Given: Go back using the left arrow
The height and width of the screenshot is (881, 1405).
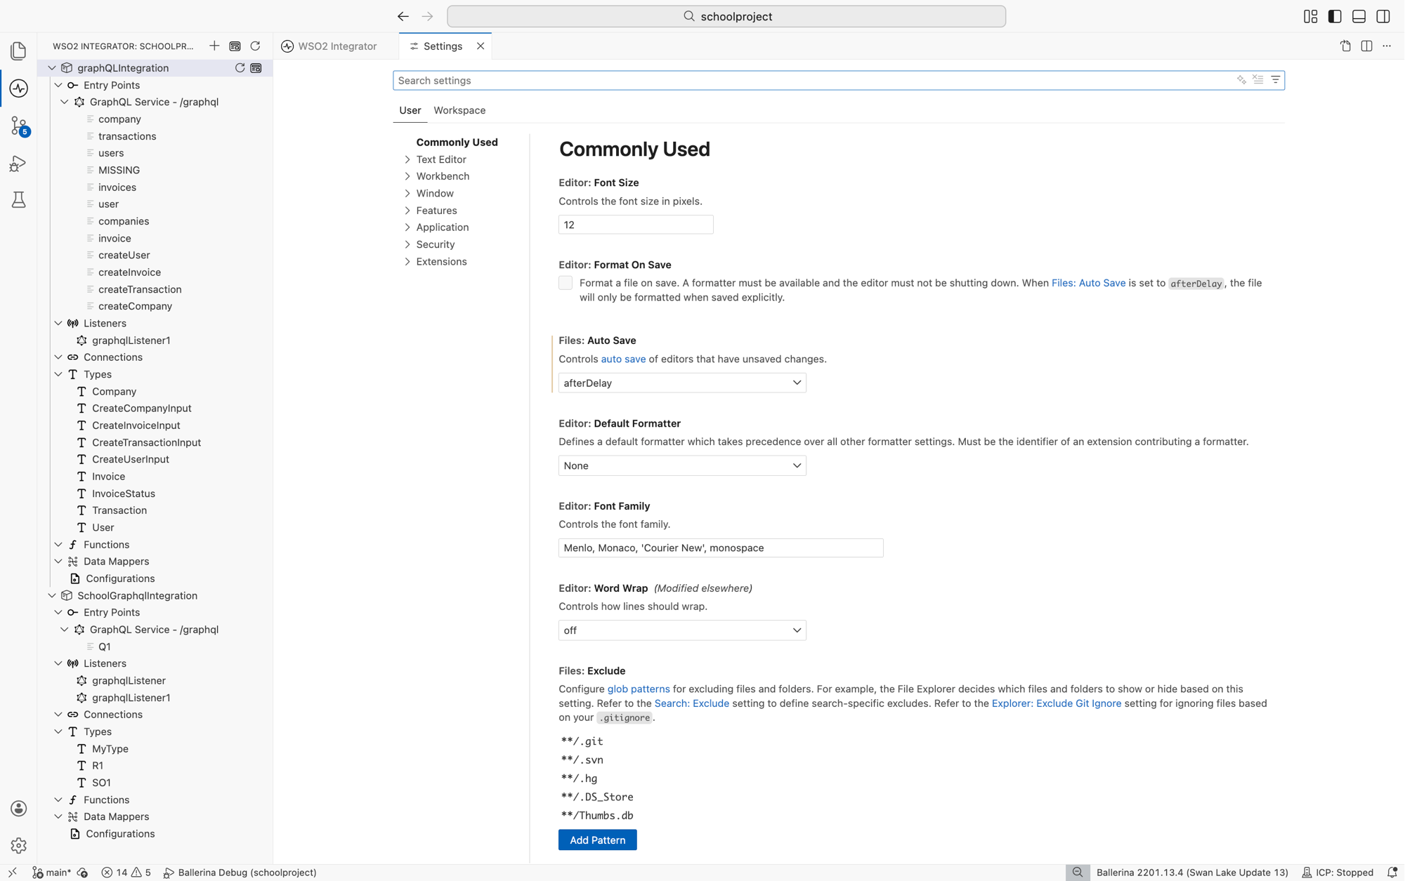Looking at the screenshot, I should point(403,16).
